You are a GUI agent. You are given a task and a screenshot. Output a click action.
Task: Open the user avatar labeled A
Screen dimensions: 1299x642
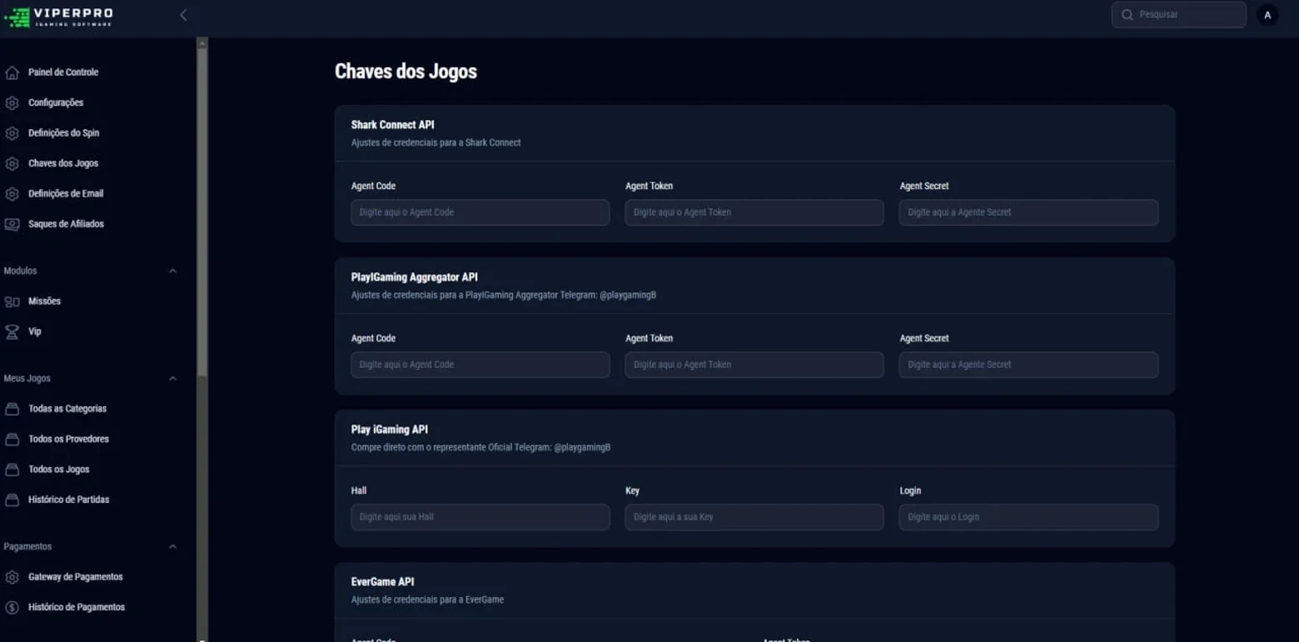pyautogui.click(x=1267, y=15)
